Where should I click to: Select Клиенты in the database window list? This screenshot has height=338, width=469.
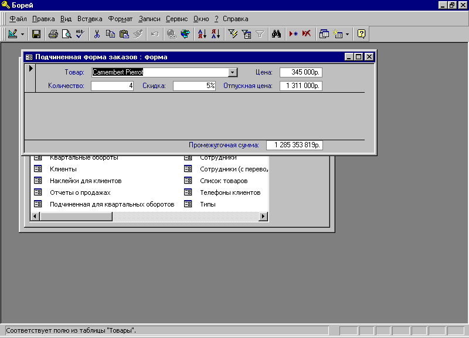pyautogui.click(x=63, y=169)
